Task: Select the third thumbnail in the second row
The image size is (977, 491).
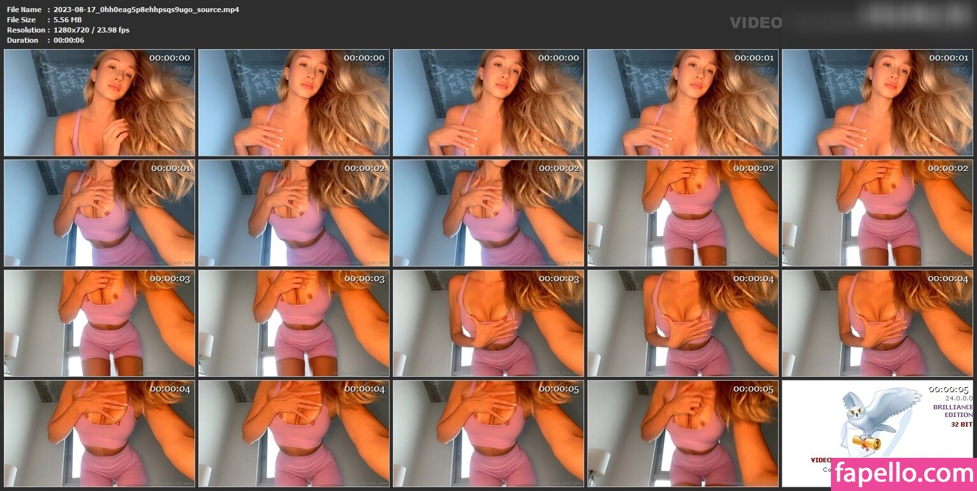Action: 488,213
